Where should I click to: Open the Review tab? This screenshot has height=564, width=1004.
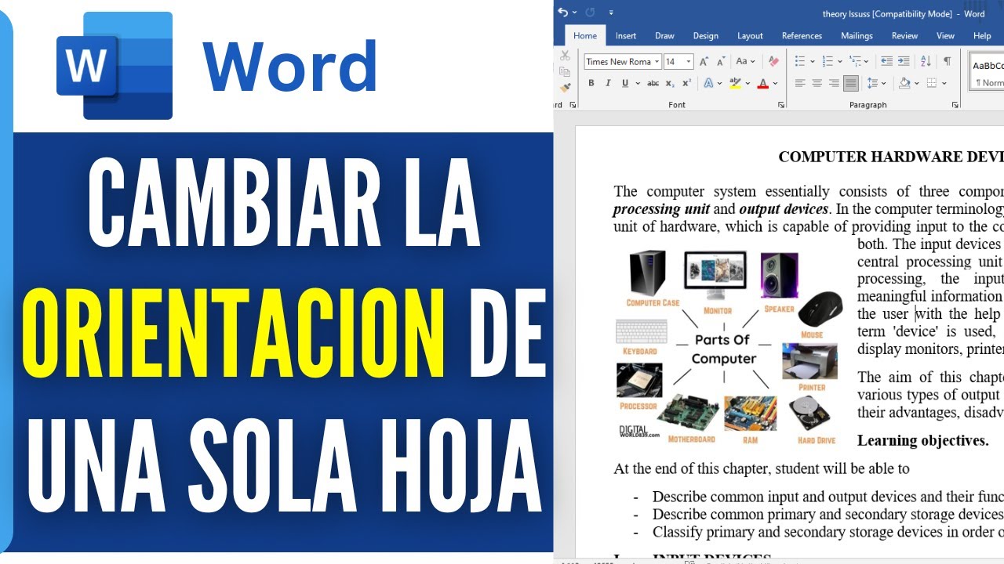tap(904, 35)
